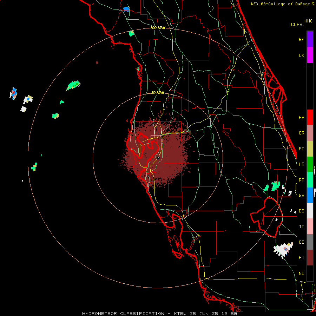Click the IC light pink legend swatch
This screenshot has width=316, height=316.
click(310, 226)
